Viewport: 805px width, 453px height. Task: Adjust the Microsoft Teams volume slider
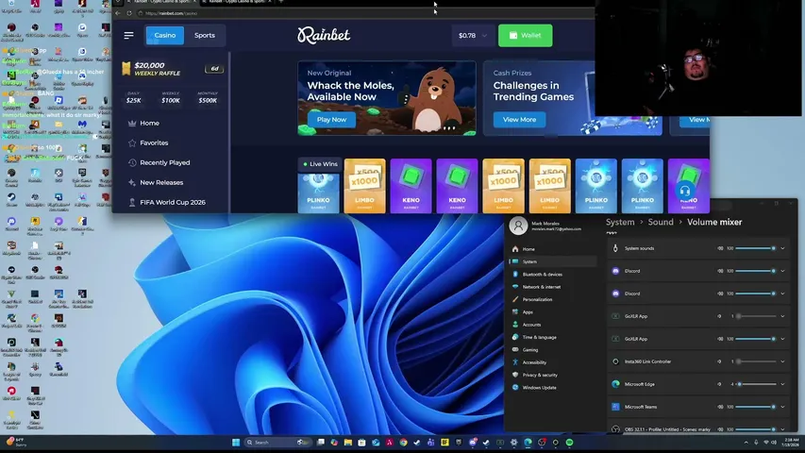(756, 407)
